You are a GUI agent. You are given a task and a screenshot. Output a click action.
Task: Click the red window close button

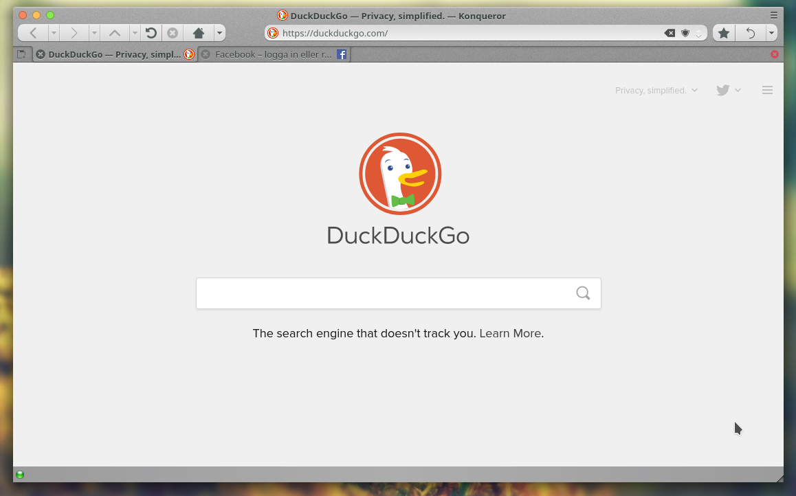tap(23, 15)
